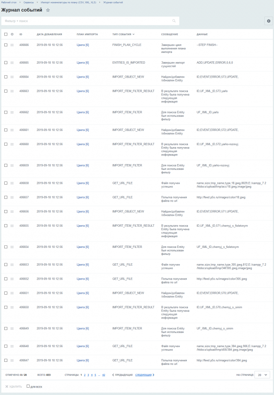Go to 'Рабочий стол' breadcrumb
The height and width of the screenshot is (395, 274).
click(9, 3)
